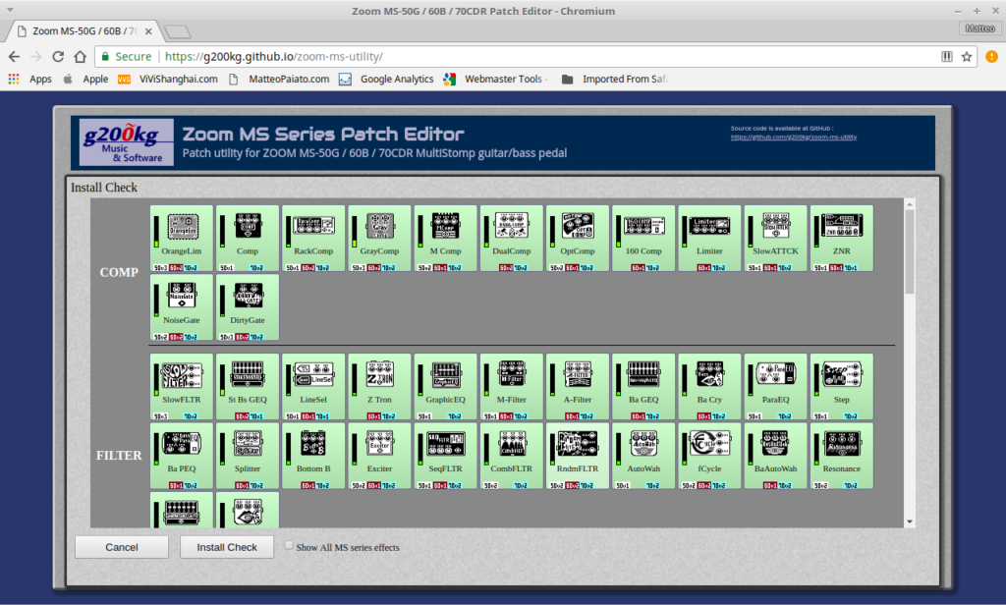Select the ZNR noise reduction effect
Screen dimensions: 1006x605
[x=842, y=238]
